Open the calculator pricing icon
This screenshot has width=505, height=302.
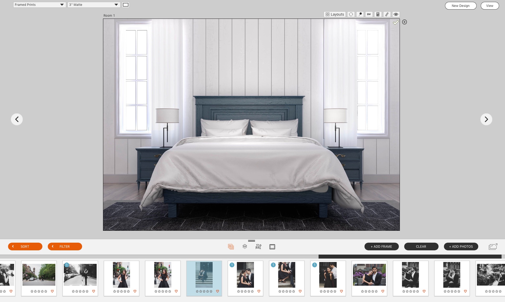click(378, 14)
